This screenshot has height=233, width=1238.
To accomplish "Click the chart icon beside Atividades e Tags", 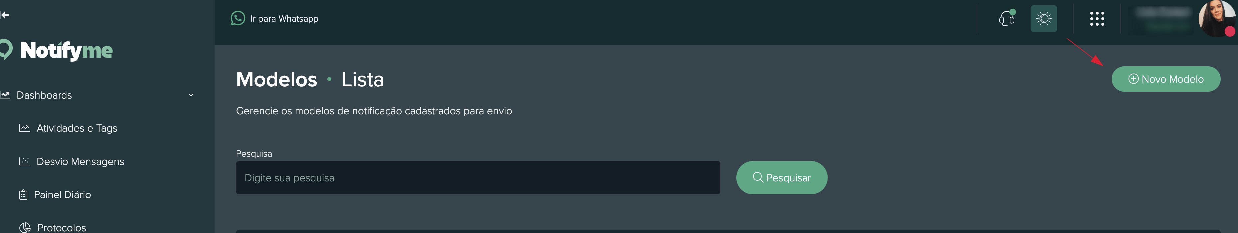I will pos(24,128).
